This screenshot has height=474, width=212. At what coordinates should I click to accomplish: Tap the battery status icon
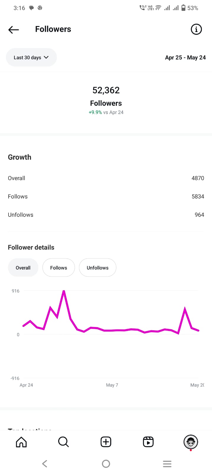183,8
